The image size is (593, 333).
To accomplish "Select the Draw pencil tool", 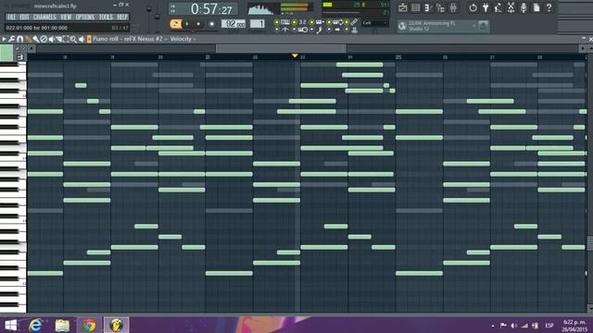I will pyautogui.click(x=28, y=39).
